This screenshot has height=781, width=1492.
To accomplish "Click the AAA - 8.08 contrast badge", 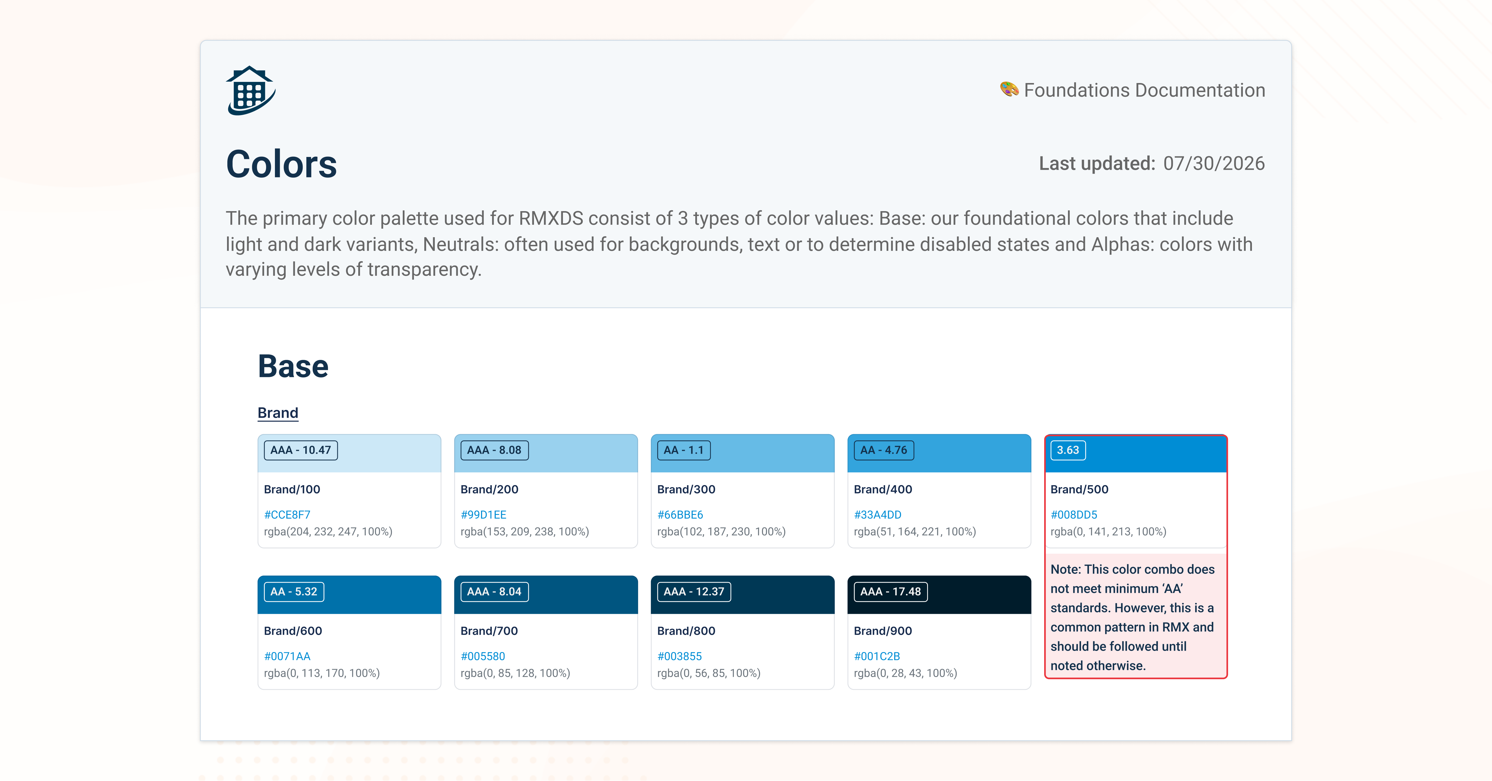I will tap(494, 450).
